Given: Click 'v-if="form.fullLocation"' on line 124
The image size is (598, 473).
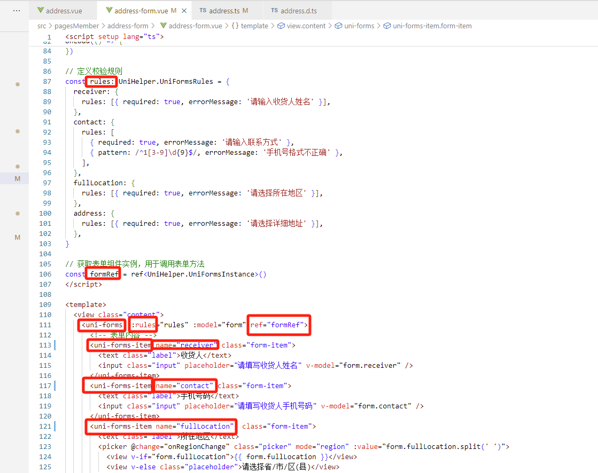Looking at the screenshot, I should (x=181, y=456).
